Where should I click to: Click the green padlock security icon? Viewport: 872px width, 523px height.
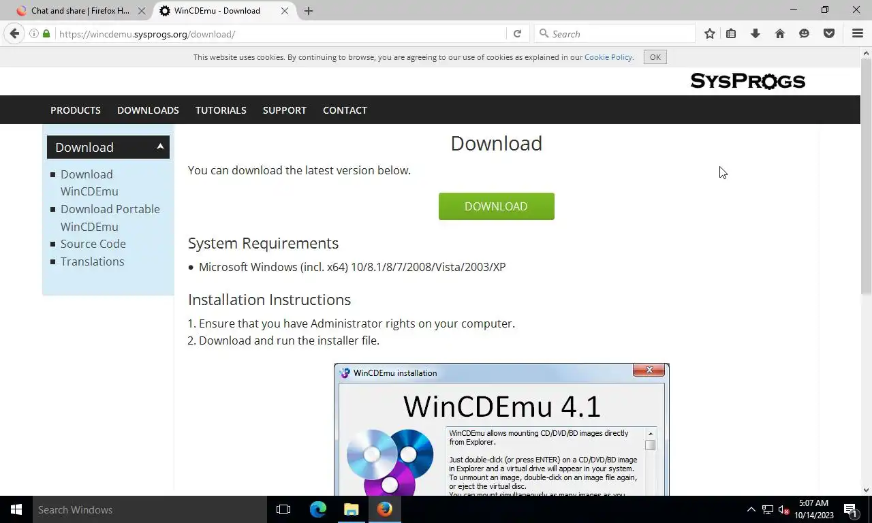point(46,34)
